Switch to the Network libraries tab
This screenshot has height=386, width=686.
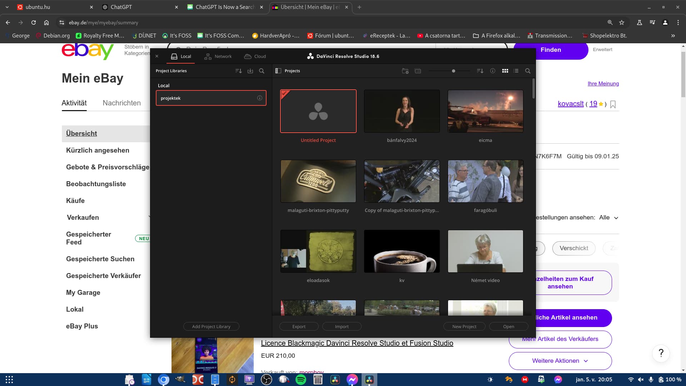pyautogui.click(x=218, y=56)
